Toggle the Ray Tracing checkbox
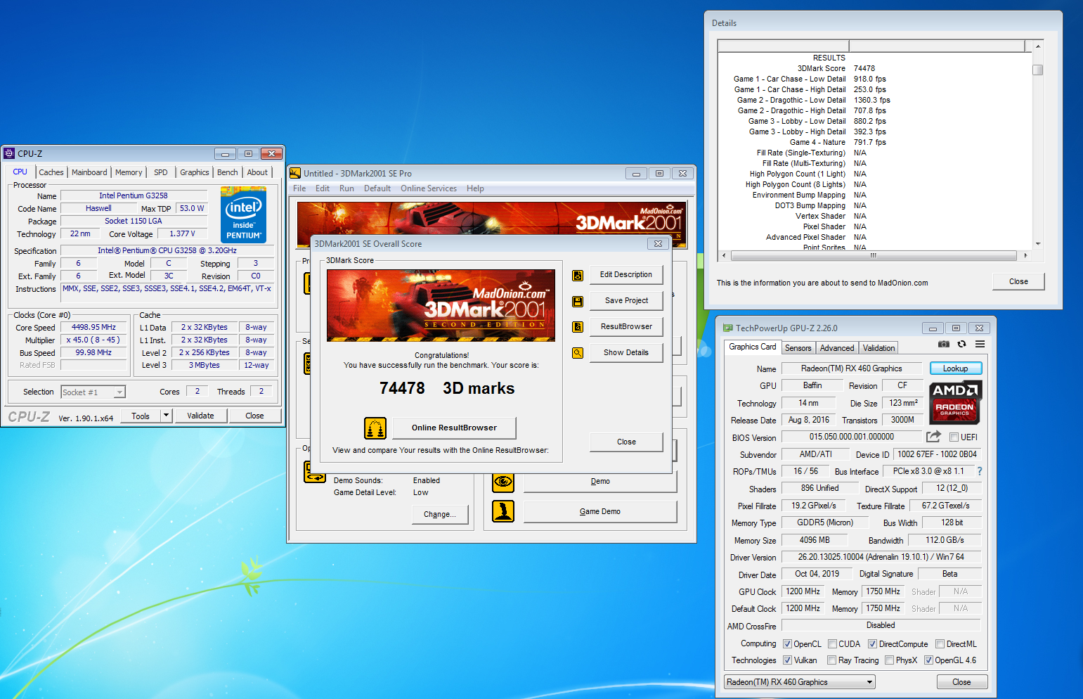 (832, 660)
